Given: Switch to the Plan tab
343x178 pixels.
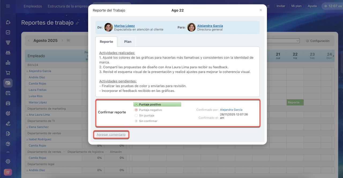Looking at the screenshot, I should 128,42.
